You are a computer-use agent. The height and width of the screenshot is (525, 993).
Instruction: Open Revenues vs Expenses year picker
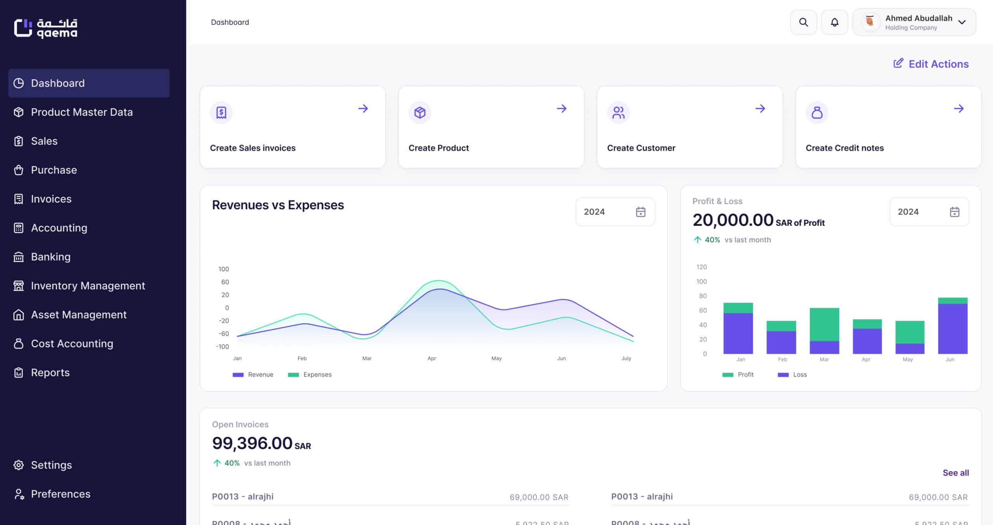[615, 212]
